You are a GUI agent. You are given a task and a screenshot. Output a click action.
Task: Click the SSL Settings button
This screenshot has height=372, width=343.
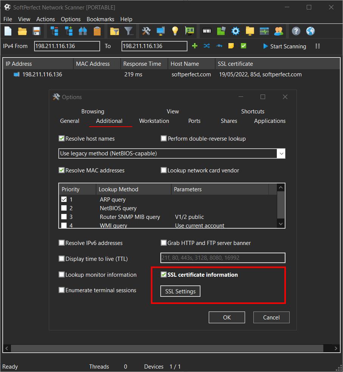pyautogui.click(x=180, y=291)
